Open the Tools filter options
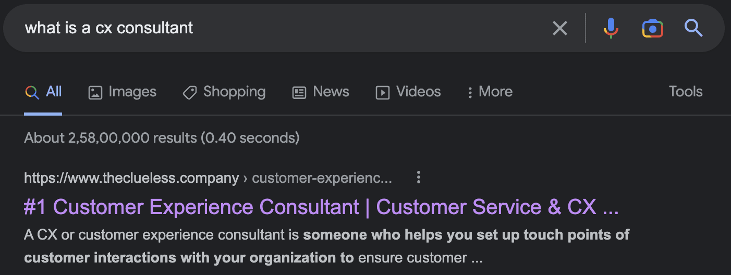Viewport: 731px width, 275px height. [x=686, y=92]
